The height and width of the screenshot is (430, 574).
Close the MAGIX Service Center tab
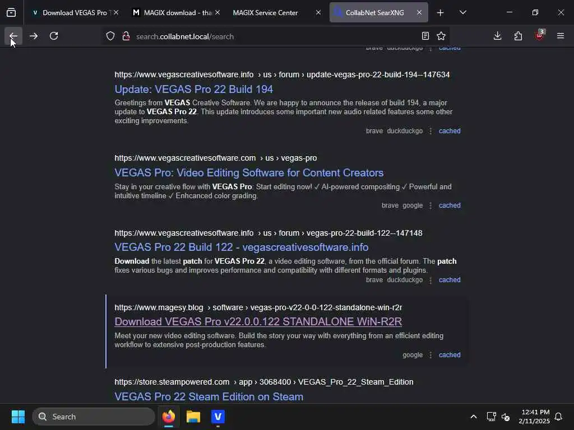(x=318, y=12)
